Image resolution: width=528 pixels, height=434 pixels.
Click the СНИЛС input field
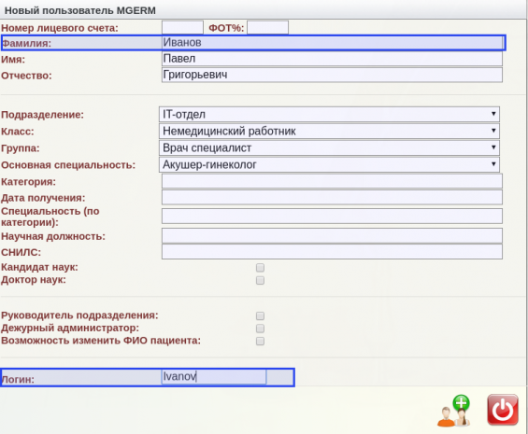[x=332, y=252]
